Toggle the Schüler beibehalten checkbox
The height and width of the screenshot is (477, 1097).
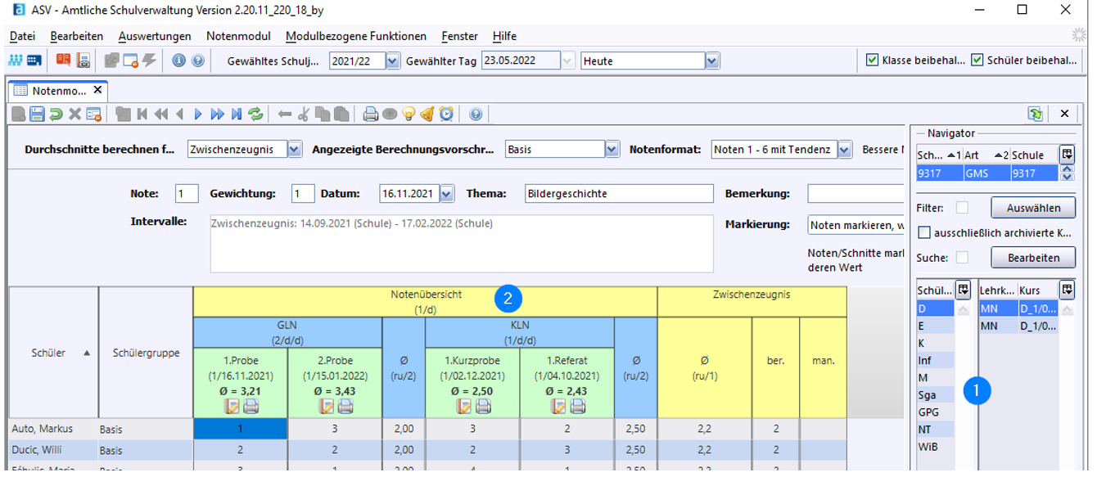[x=977, y=61]
